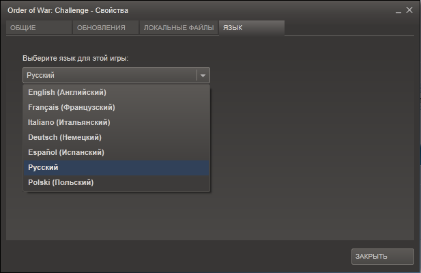Collapse the language dropdown arrow
This screenshot has height=273, width=421.
203,76
